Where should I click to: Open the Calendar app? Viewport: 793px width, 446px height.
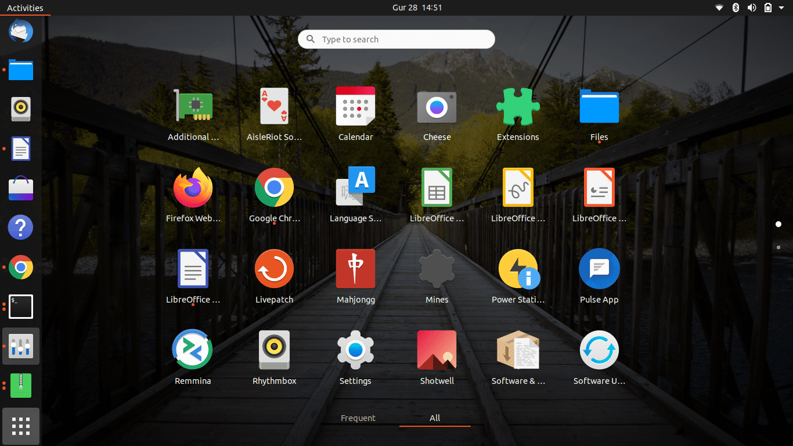pyautogui.click(x=355, y=107)
